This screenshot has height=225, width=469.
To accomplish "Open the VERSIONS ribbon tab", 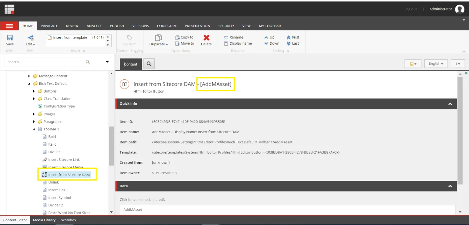I will click(x=140, y=26).
